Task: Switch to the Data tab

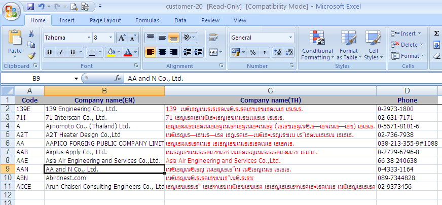Action: click(180, 20)
